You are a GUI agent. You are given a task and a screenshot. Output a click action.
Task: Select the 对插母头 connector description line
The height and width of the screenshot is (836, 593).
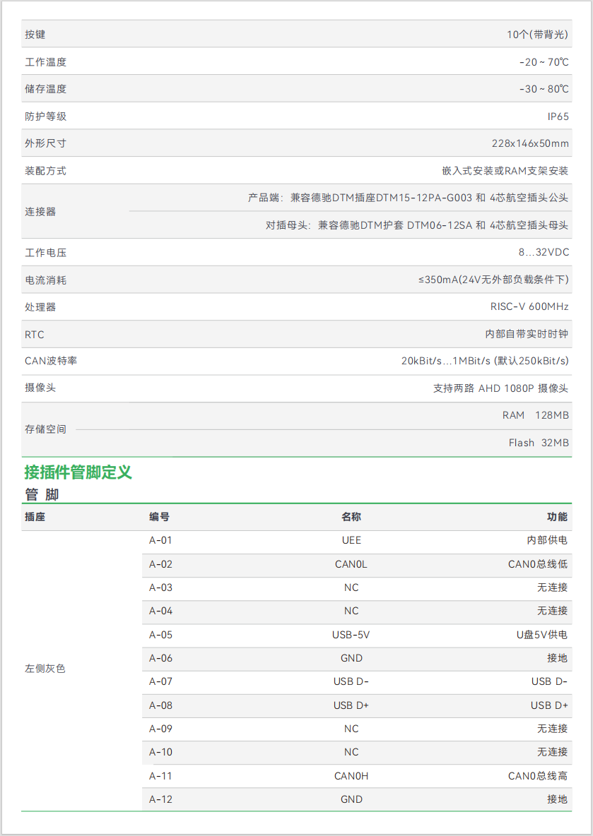coord(417,225)
